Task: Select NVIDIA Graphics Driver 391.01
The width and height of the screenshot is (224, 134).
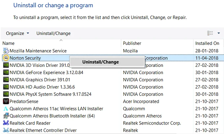Action: coord(40,80)
